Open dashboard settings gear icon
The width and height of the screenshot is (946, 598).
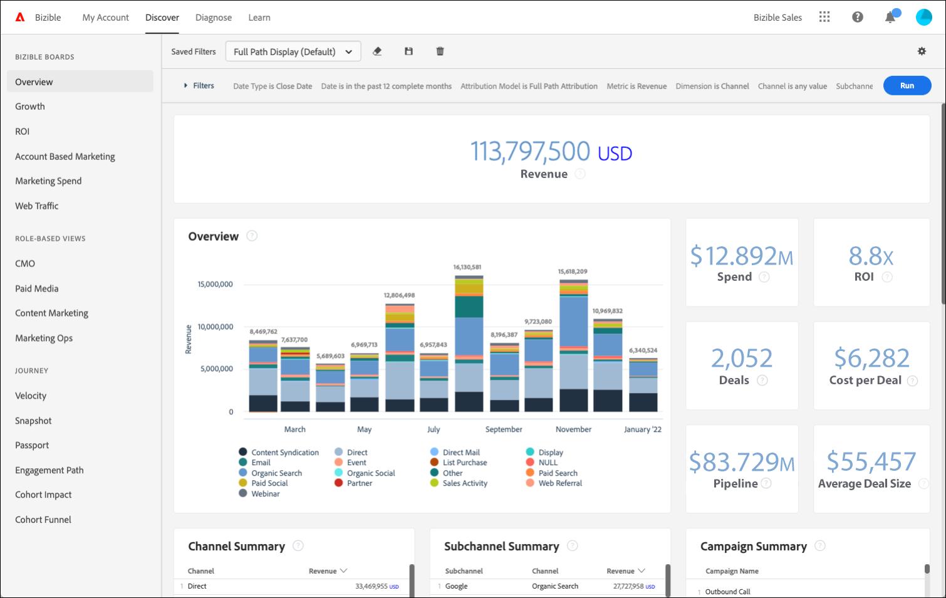pyautogui.click(x=922, y=51)
